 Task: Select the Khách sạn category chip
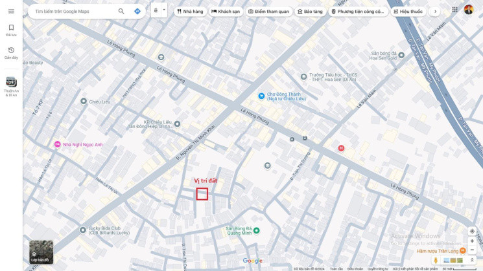point(226,12)
